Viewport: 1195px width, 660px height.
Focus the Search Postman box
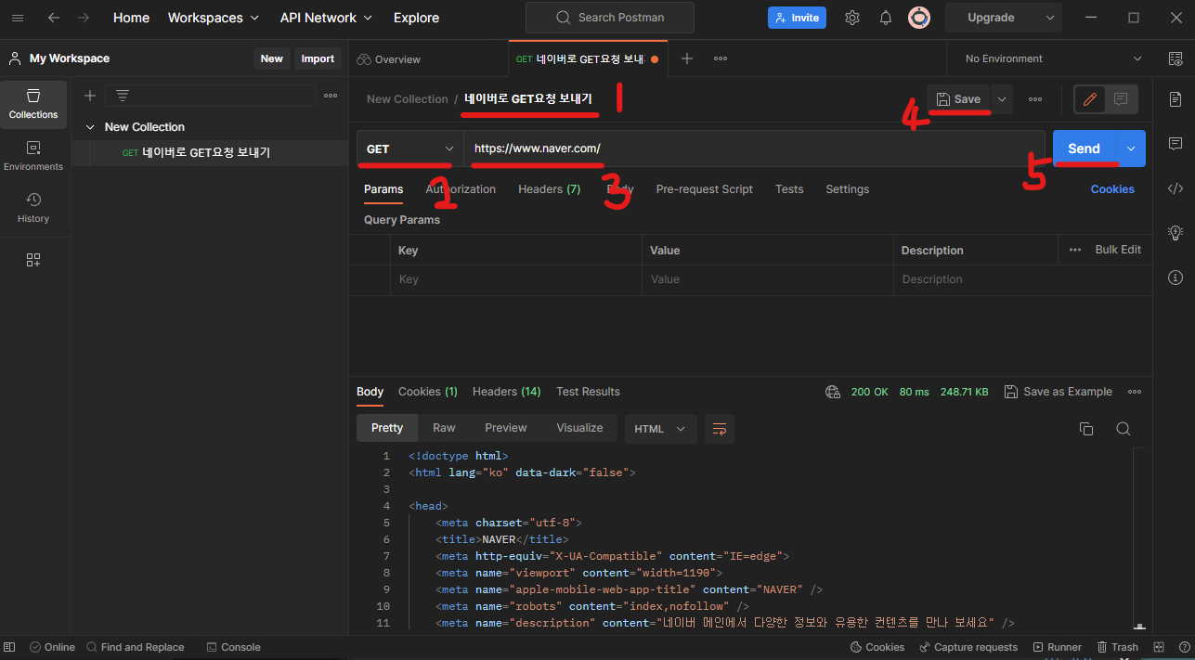coord(610,18)
